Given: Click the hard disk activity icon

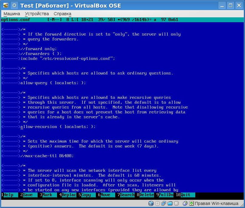Looking at the screenshot, I should tap(151, 203).
